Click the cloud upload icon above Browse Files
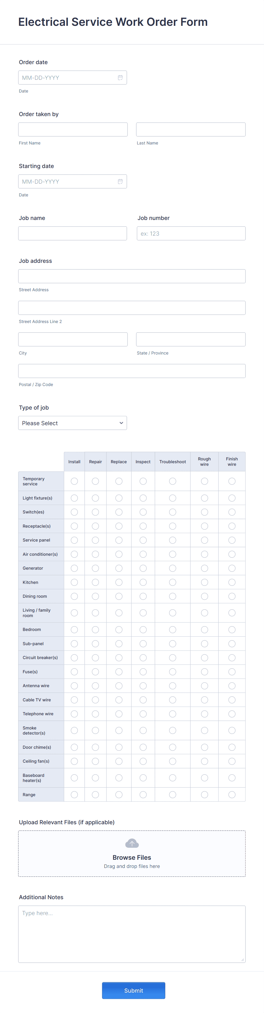This screenshot has width=264, height=1013. point(132,843)
